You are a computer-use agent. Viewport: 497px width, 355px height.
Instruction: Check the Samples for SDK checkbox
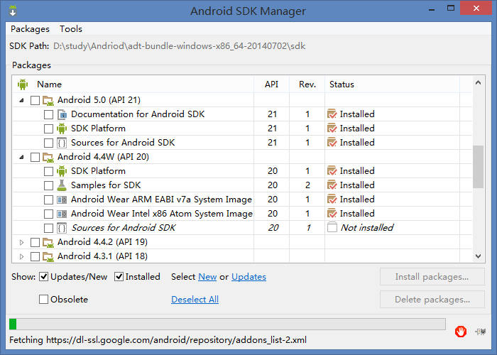tap(48, 185)
